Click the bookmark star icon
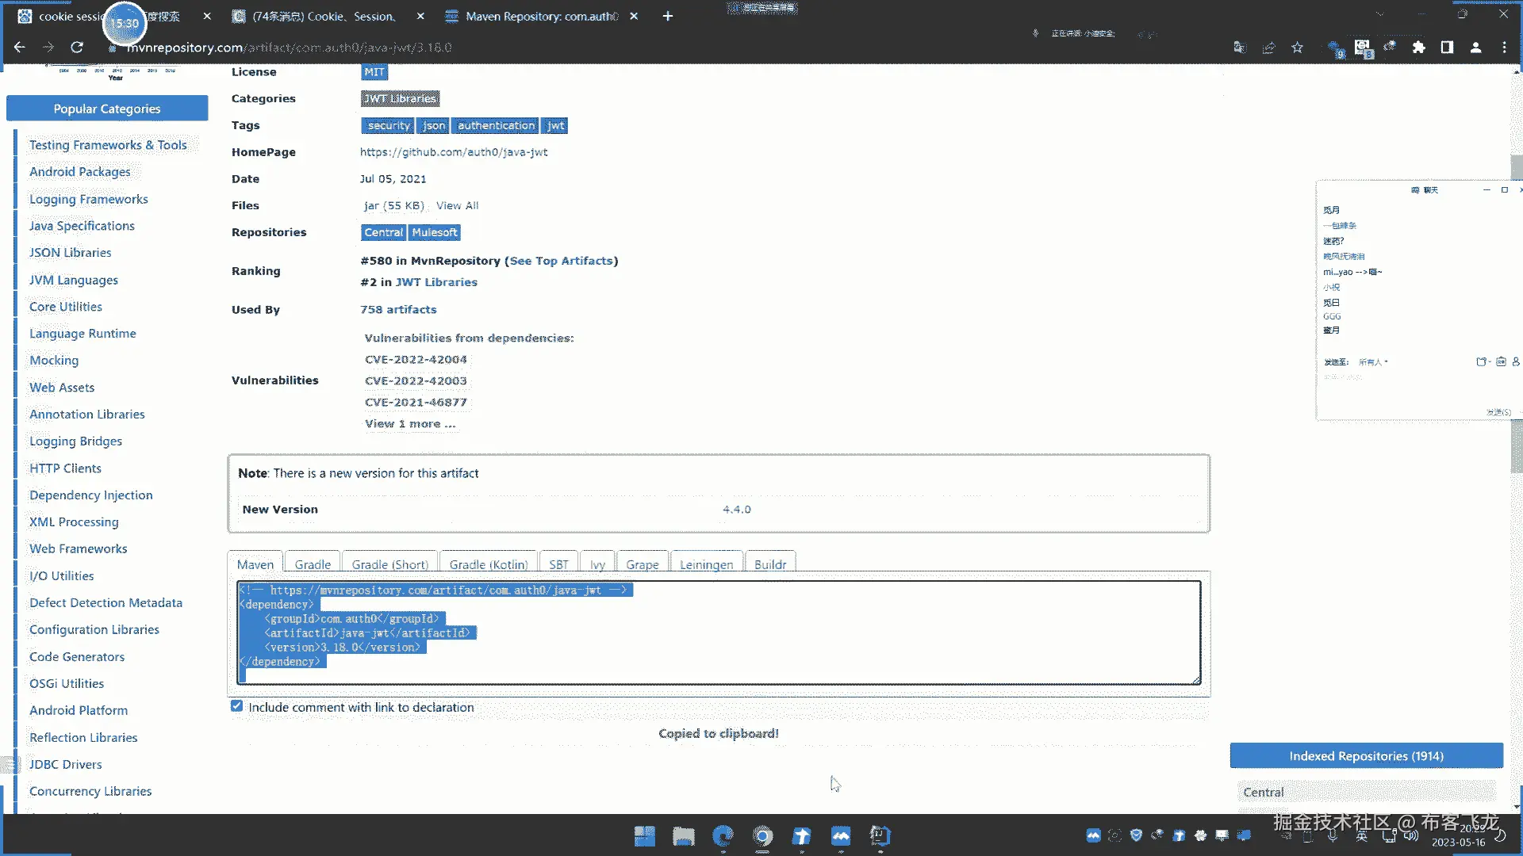The image size is (1523, 856). (x=1297, y=48)
